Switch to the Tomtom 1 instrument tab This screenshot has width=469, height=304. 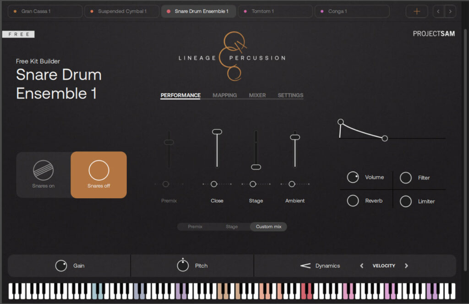click(275, 11)
